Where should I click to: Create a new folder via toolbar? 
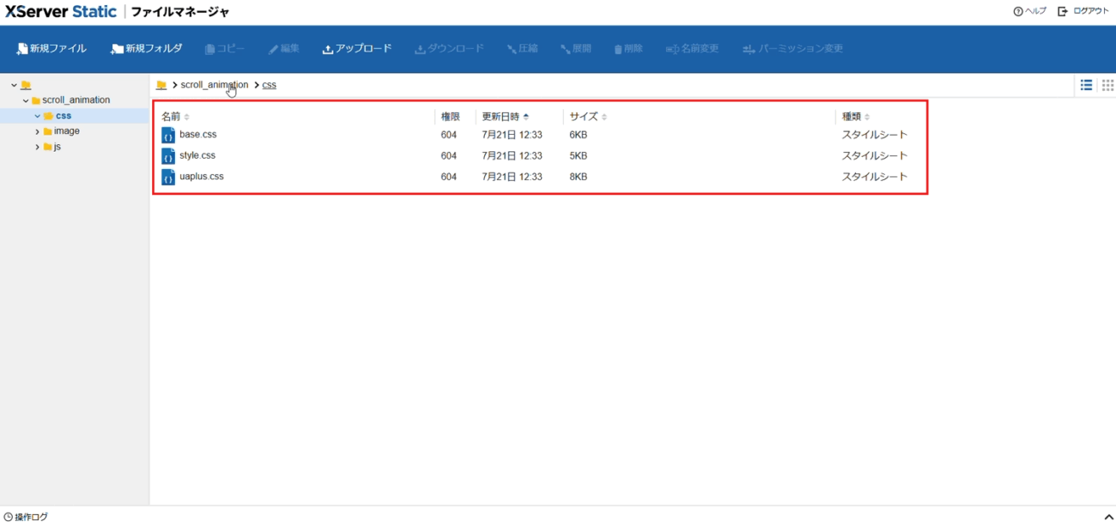[x=118, y=49]
